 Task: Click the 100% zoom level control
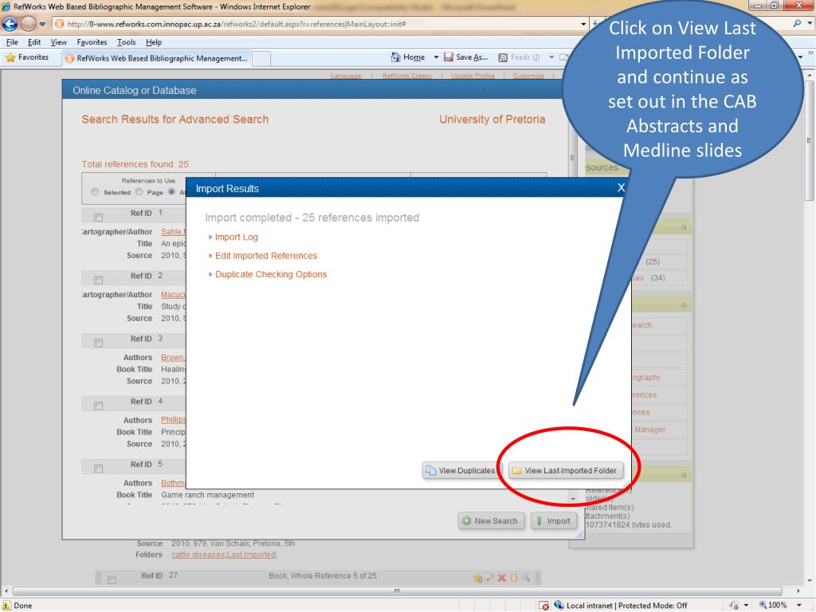773,606
